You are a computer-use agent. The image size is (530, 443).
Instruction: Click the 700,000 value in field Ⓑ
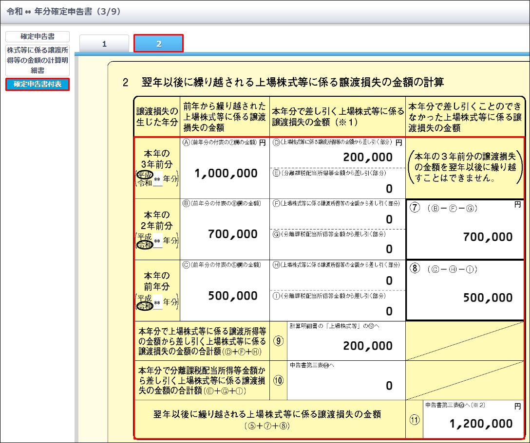pos(232,234)
